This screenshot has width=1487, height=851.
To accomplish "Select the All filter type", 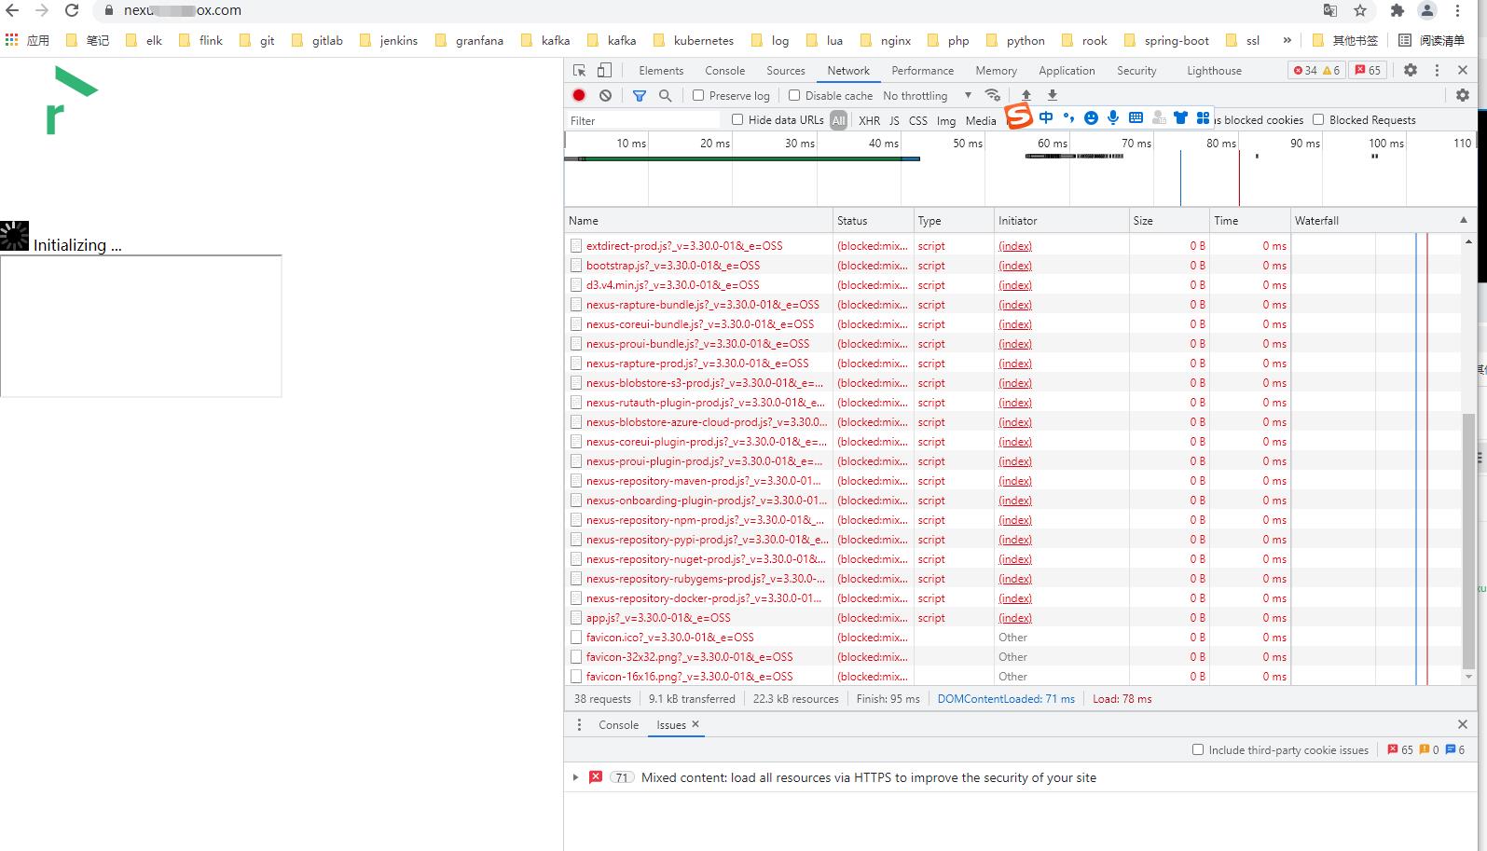I will 838,120.
